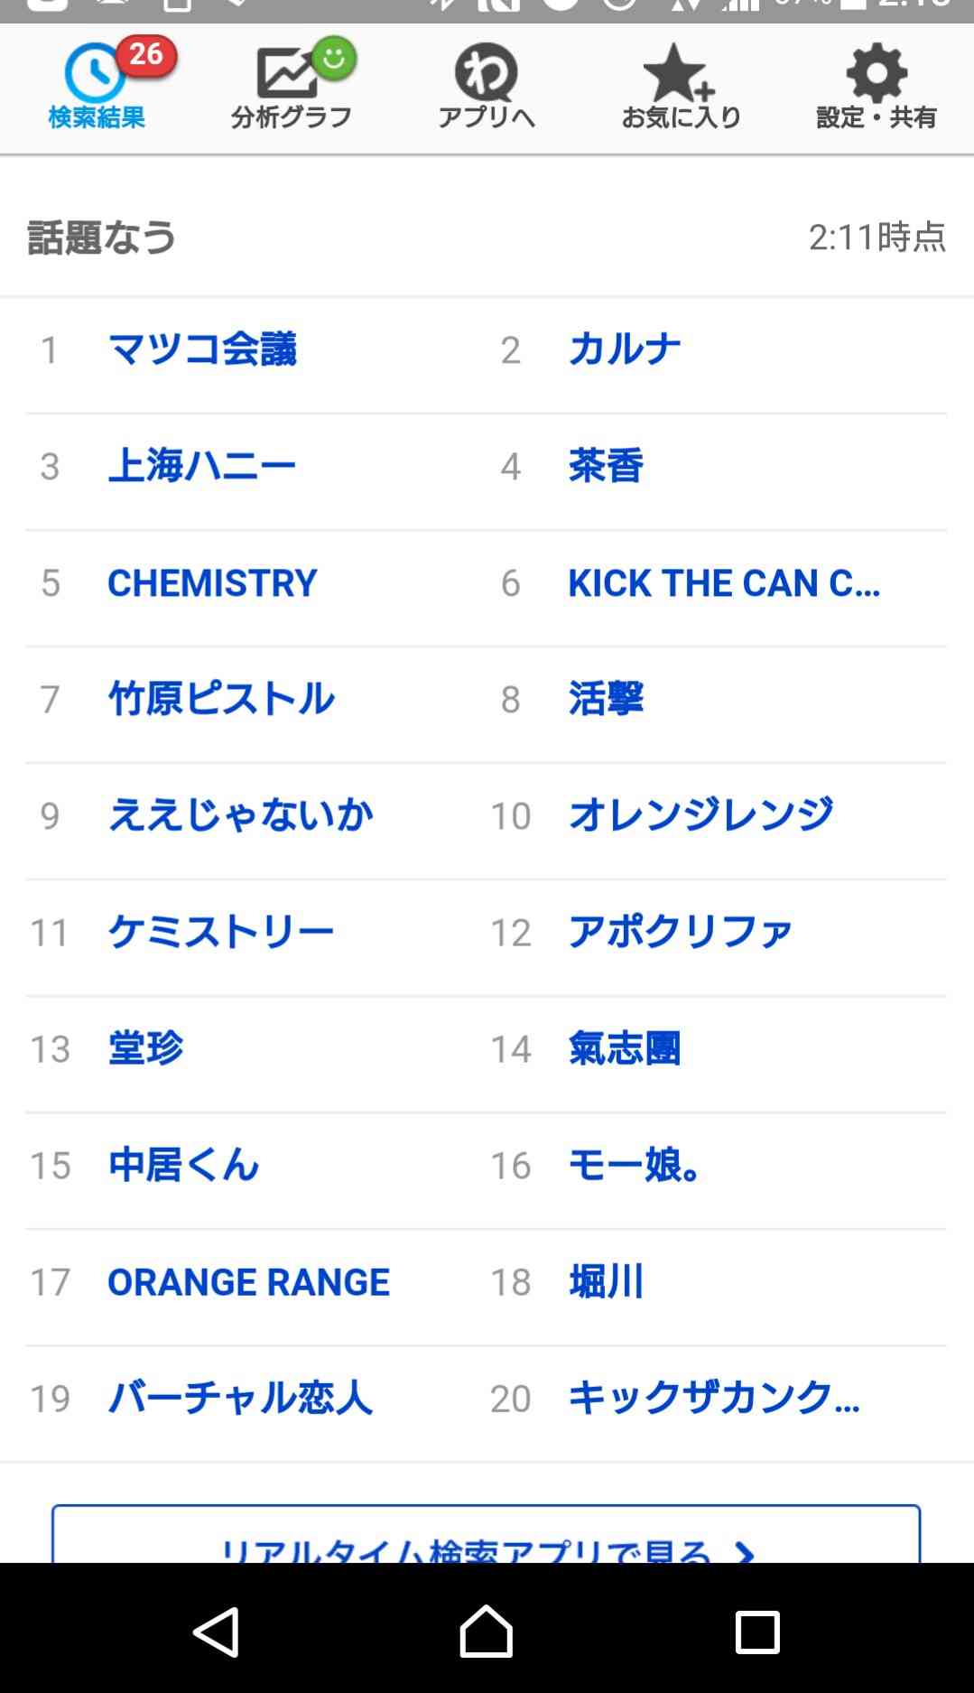Image resolution: width=974 pixels, height=1693 pixels.
Task: Select バーチャル恋人 keyword
Action: pos(240,1398)
